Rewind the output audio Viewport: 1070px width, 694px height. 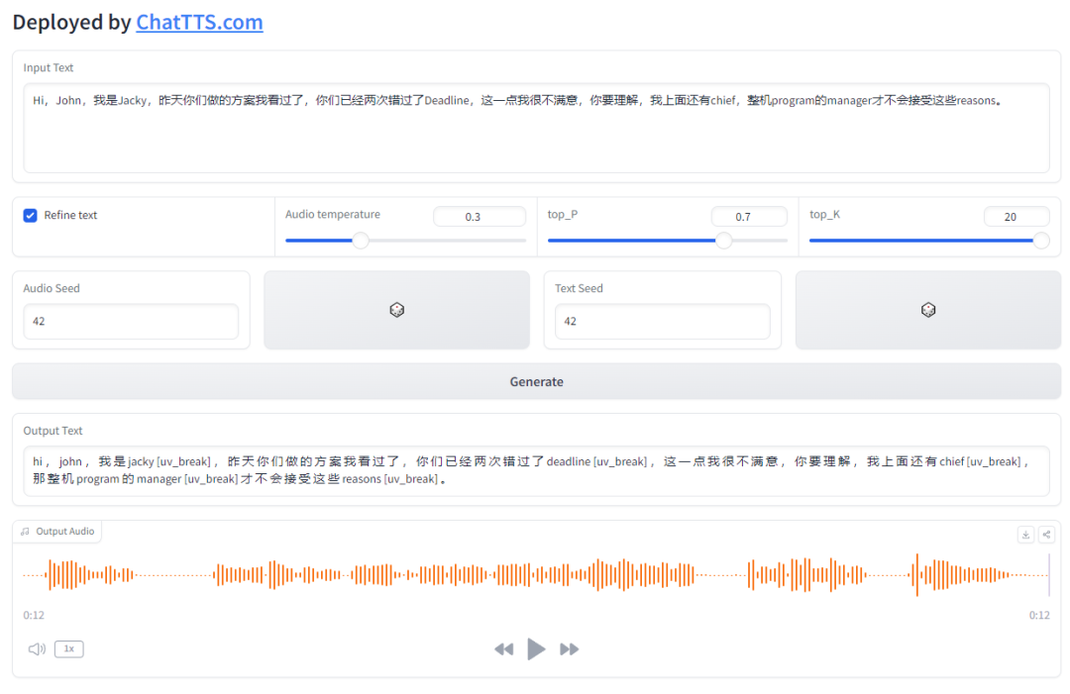(503, 649)
